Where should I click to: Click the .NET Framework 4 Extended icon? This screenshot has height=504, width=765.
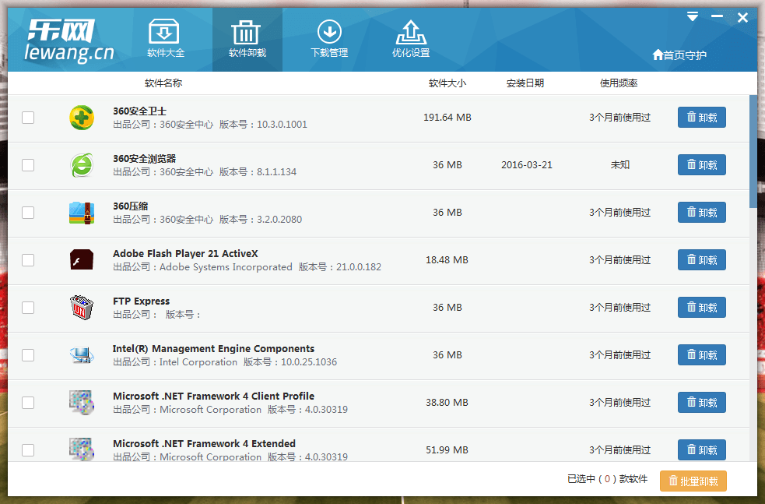pos(82,449)
